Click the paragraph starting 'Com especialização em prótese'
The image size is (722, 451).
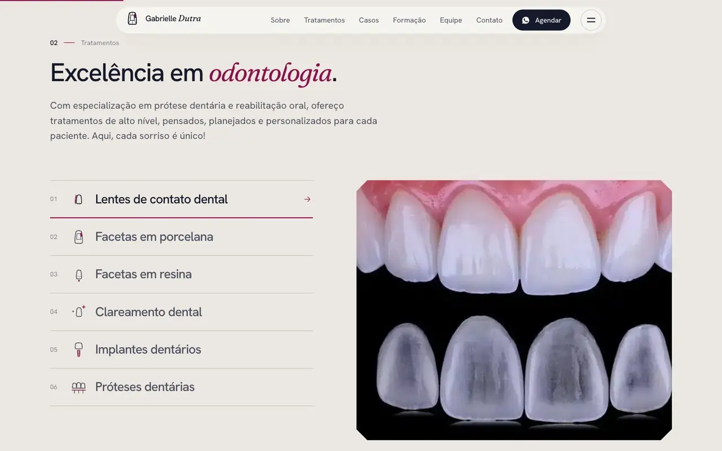tap(214, 121)
